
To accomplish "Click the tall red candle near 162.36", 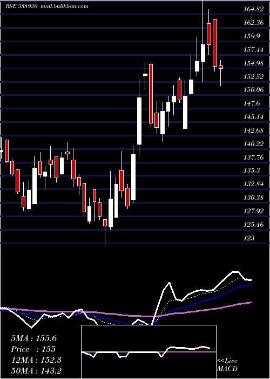I will (215, 43).
